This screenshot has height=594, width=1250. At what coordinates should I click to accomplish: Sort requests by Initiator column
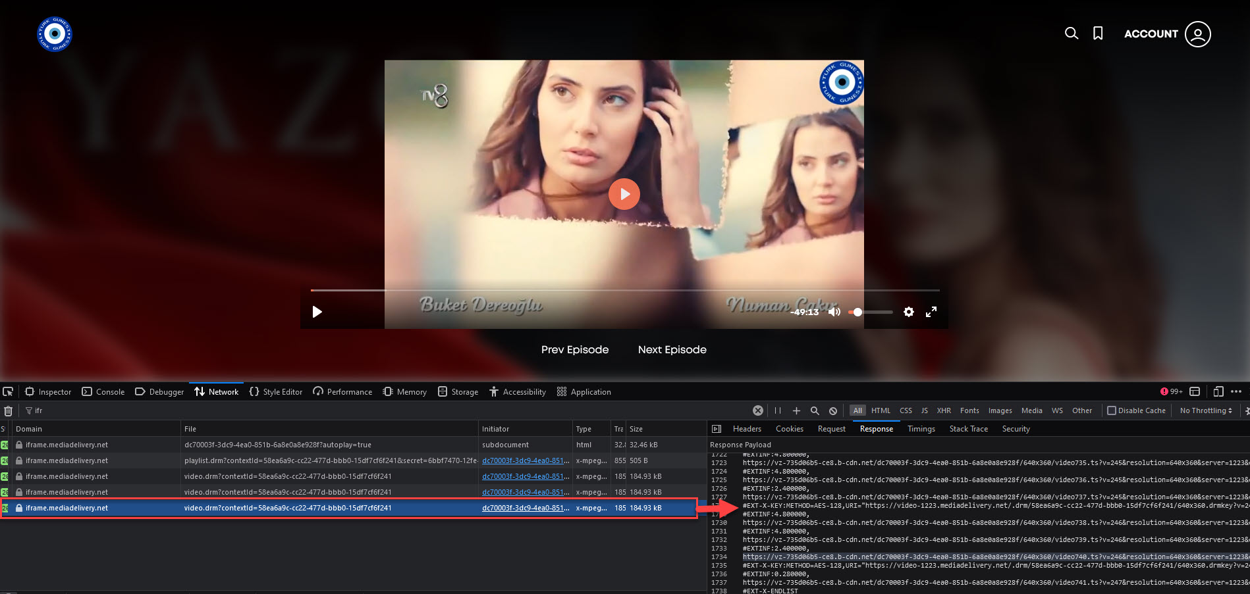point(526,429)
